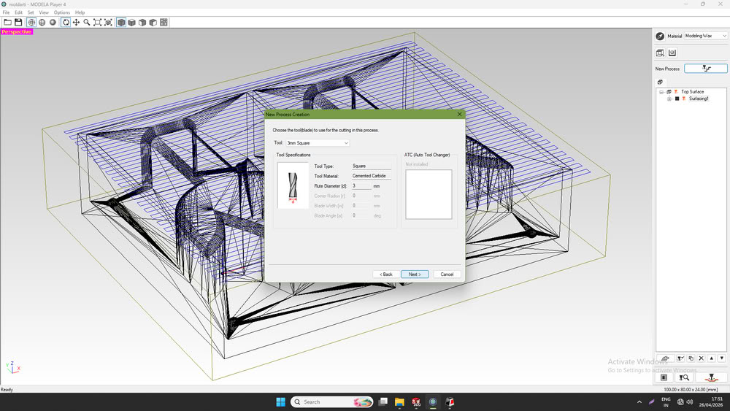The image size is (730, 411).
Task: Open the Set menu
Action: pyautogui.click(x=31, y=12)
